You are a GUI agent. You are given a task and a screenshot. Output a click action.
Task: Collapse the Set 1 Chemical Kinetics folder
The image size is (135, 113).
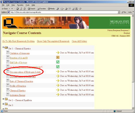click(x=3, y=47)
